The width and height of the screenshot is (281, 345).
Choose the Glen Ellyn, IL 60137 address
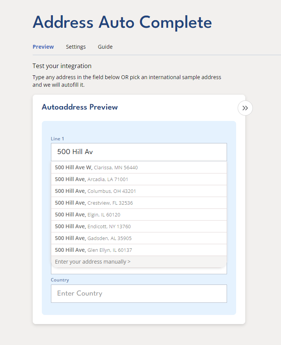point(139,250)
